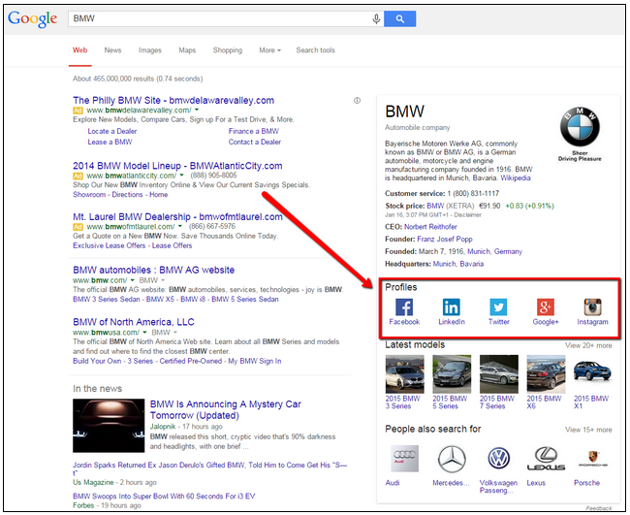Open 2014 BMW Model Lineup ad link
The width and height of the screenshot is (630, 515).
(x=177, y=166)
